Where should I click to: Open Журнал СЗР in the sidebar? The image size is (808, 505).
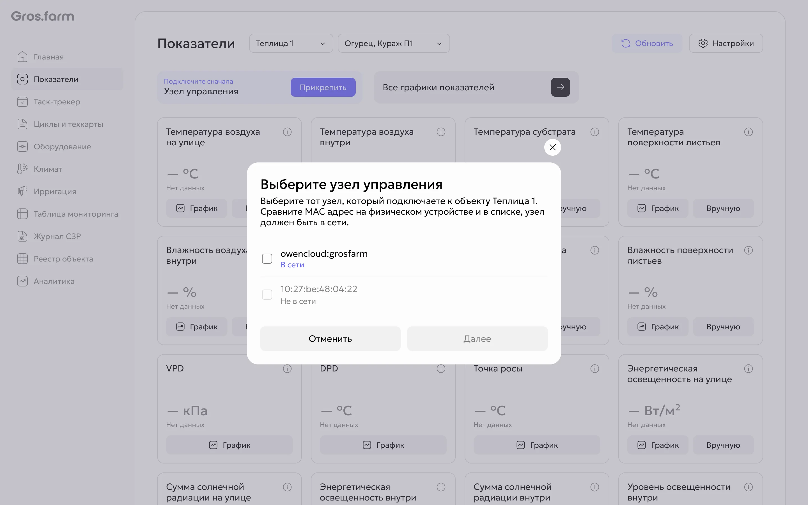pos(67,236)
